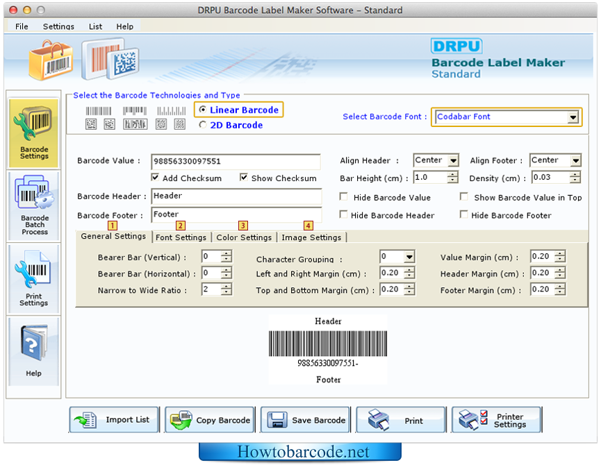
Task: Click the Density value field
Action: click(x=550, y=177)
